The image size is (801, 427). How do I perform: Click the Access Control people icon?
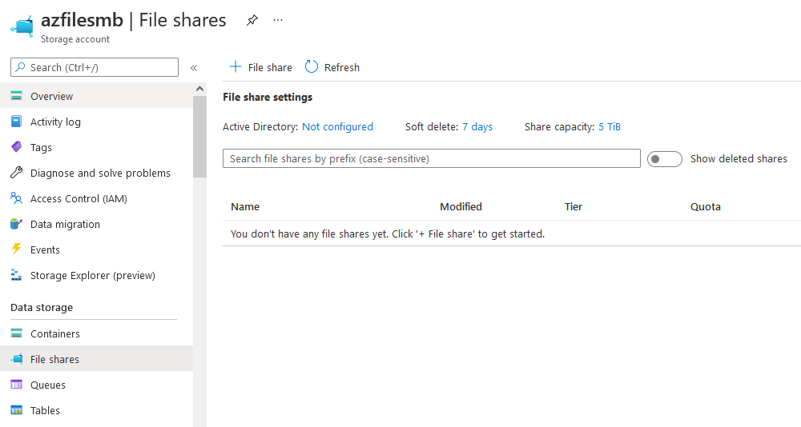pyautogui.click(x=16, y=198)
